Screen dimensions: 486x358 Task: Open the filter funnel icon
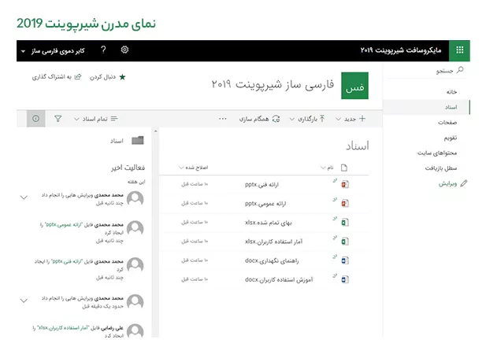[x=58, y=119]
